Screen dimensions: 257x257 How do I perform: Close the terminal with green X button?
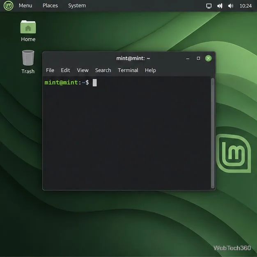point(208,58)
